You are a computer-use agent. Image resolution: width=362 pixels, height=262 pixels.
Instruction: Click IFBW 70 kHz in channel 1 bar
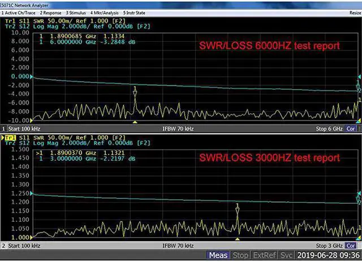178,128
